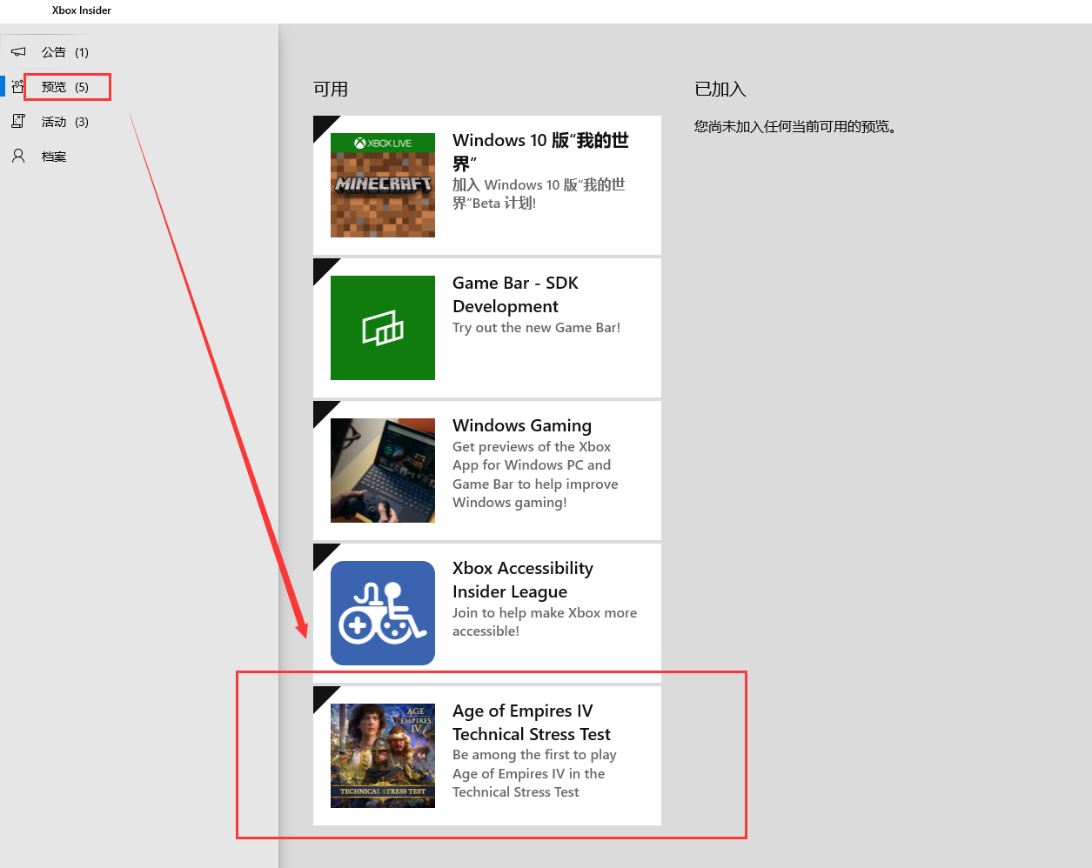Click the Xbox Insider window title
Viewport: 1092px width, 868px height.
tap(82, 10)
